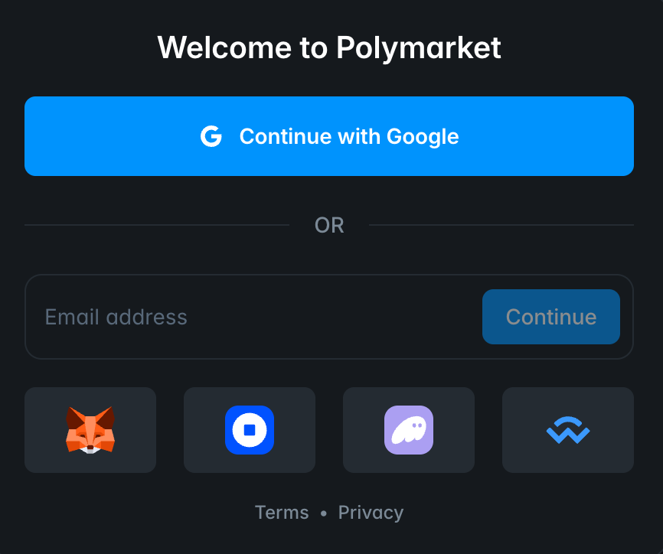
Task: Click the Google G logo
Action: click(x=211, y=136)
